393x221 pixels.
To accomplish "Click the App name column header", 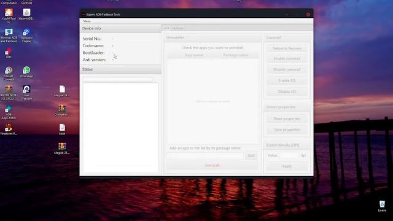I will [x=194, y=55].
